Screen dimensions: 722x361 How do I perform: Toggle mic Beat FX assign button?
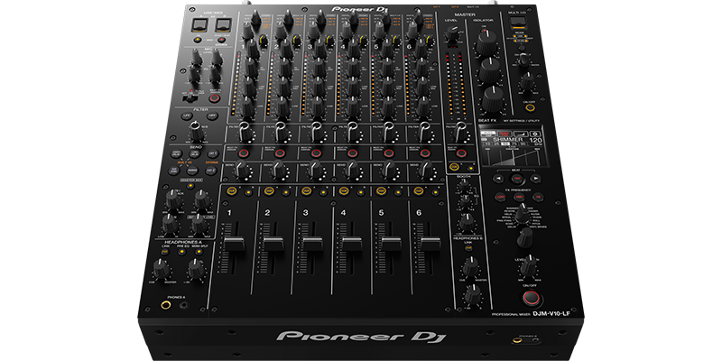pos(215,97)
